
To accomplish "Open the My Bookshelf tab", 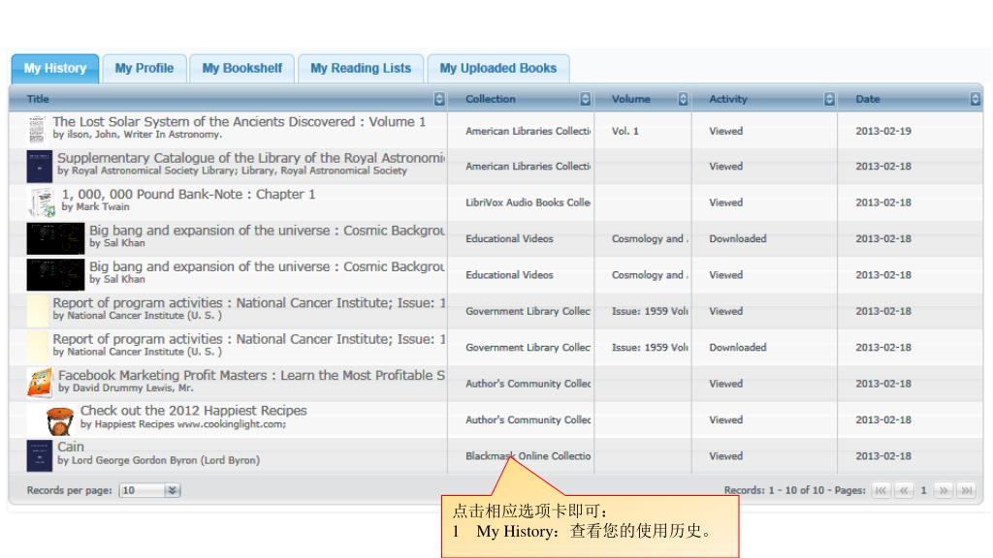I will 241,69.
